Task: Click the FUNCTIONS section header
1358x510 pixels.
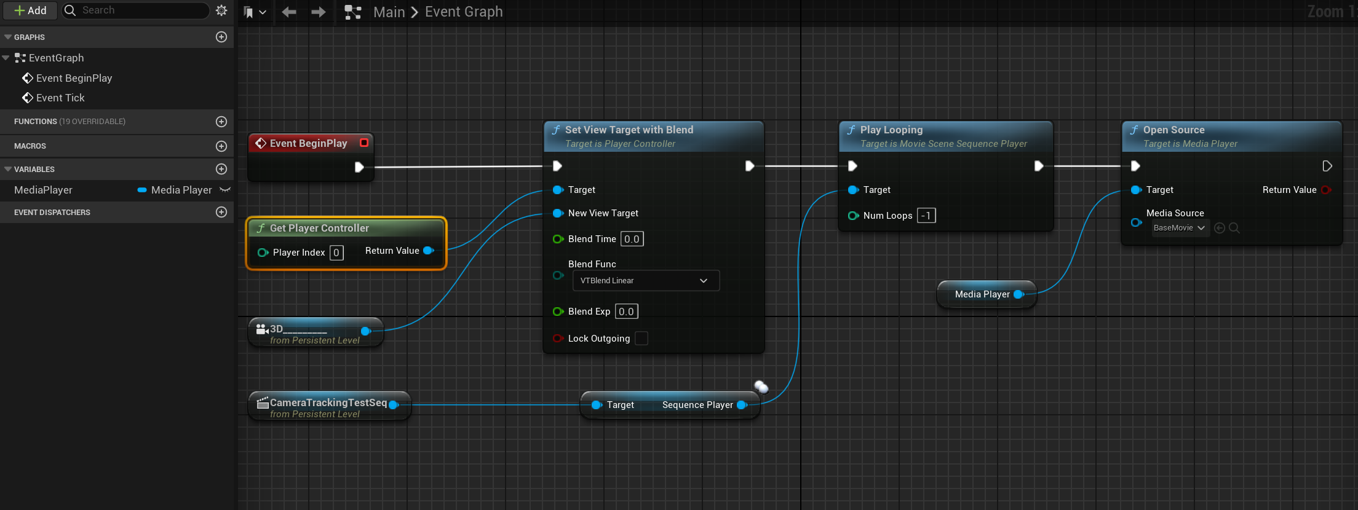Action: click(69, 122)
